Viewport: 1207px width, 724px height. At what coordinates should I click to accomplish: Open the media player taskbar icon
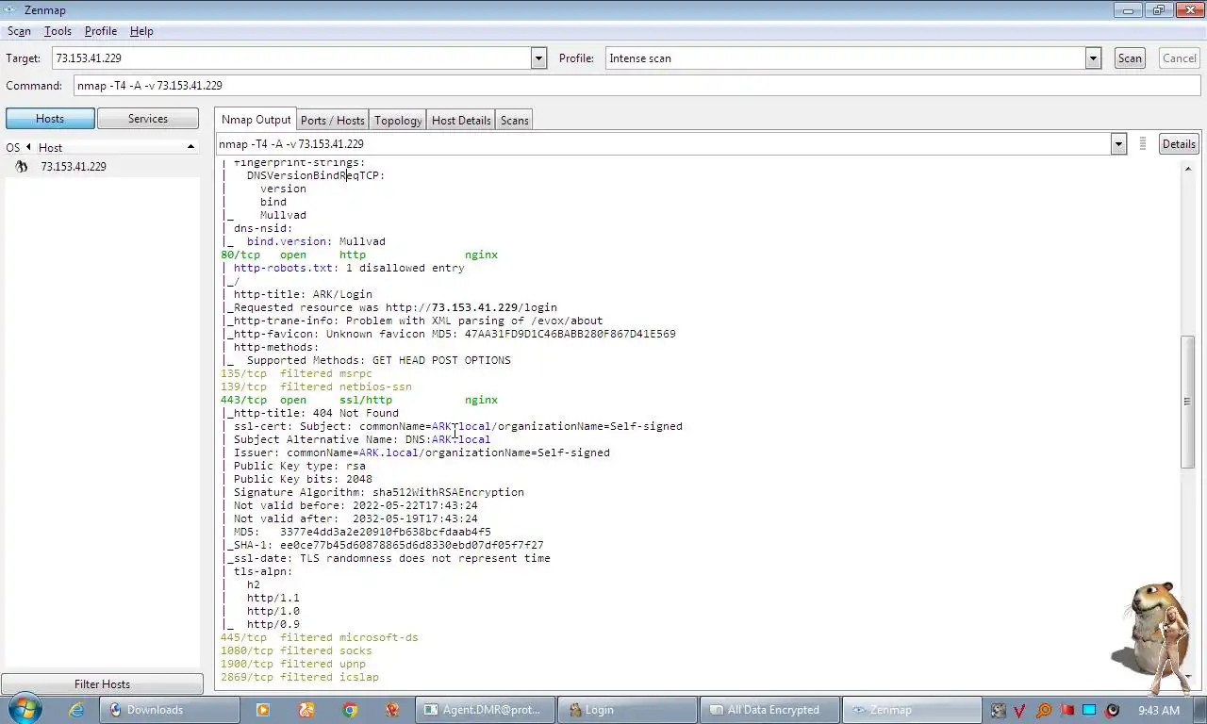pyautogui.click(x=263, y=710)
